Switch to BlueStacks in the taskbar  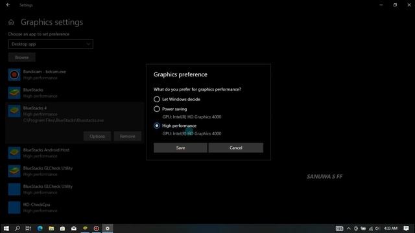click(x=85, y=228)
